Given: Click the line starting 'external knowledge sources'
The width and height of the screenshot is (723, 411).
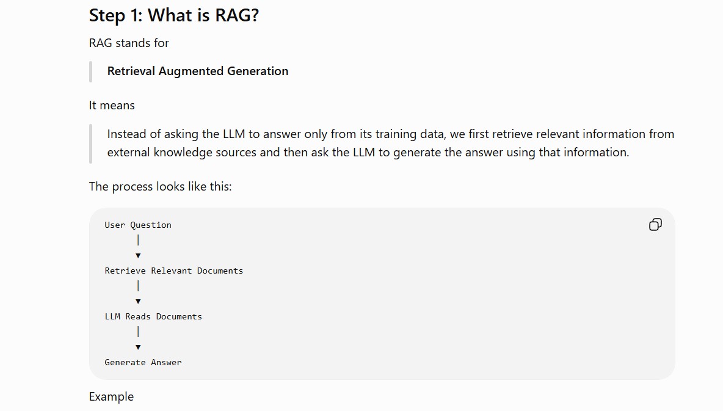Looking at the screenshot, I should click(x=368, y=152).
